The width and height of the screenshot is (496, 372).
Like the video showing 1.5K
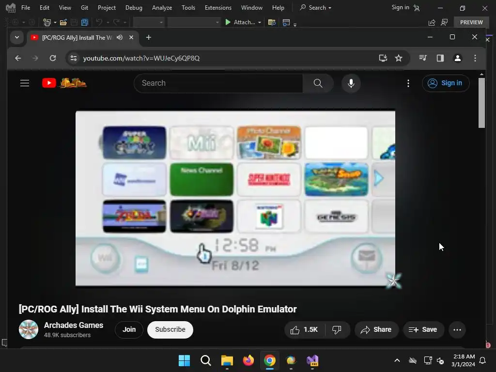304,329
